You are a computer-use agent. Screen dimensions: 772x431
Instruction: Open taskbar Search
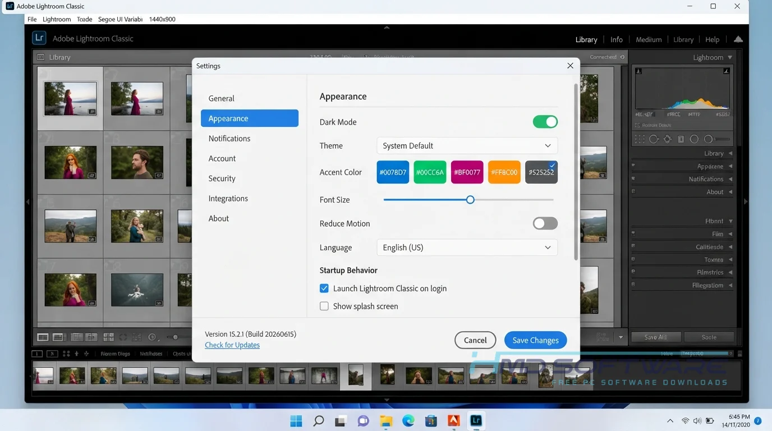(319, 420)
